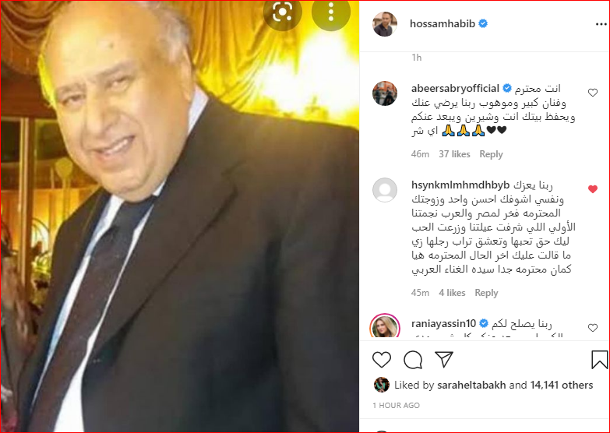Share post via paper plane icon

coord(444,359)
